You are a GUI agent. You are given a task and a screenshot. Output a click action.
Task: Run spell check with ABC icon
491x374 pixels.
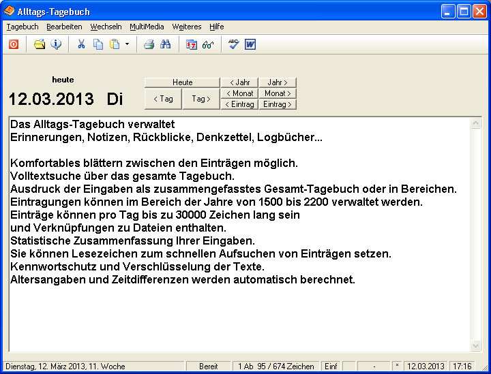234,44
